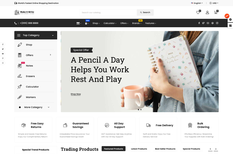The height and width of the screenshot is (154, 233).
Task: Click the Facebook icon in dark navbar
Action: click(199, 23)
